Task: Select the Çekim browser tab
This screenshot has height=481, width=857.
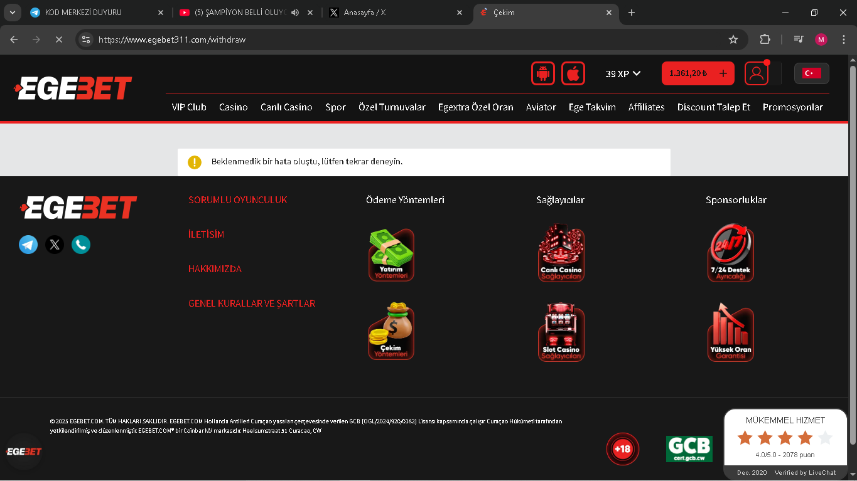Action: pyautogui.click(x=546, y=13)
